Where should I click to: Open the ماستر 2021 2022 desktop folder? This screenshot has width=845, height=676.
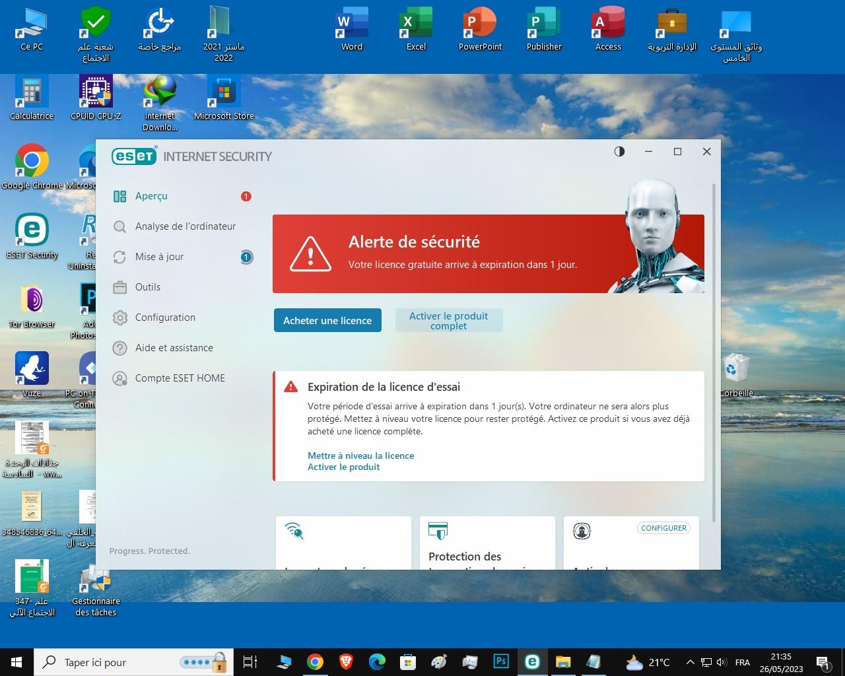(x=224, y=34)
